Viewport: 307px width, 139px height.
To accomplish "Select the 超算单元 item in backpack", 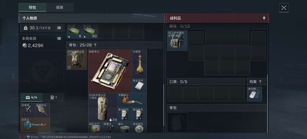I will click(110, 71).
